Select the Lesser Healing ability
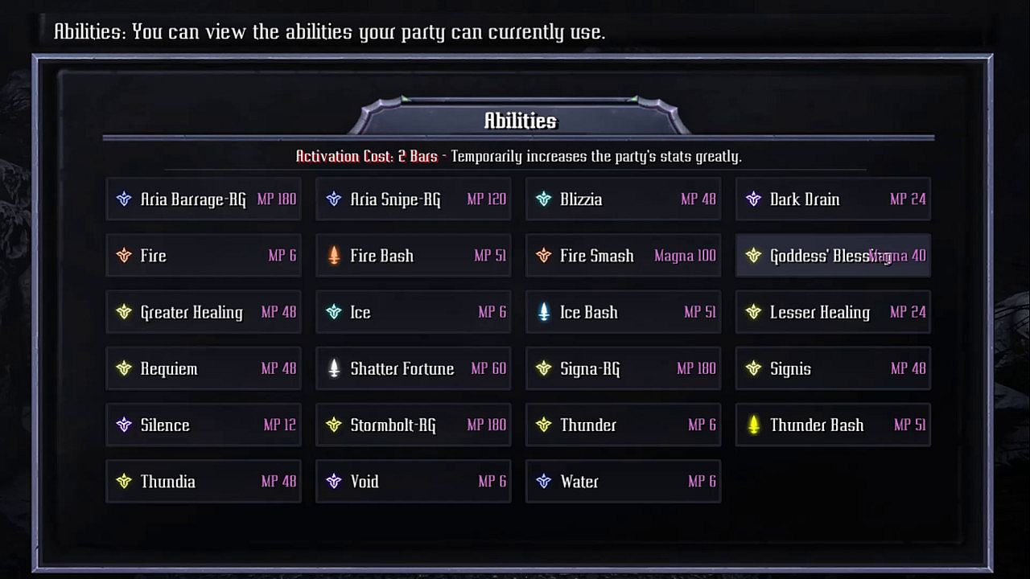 (833, 312)
